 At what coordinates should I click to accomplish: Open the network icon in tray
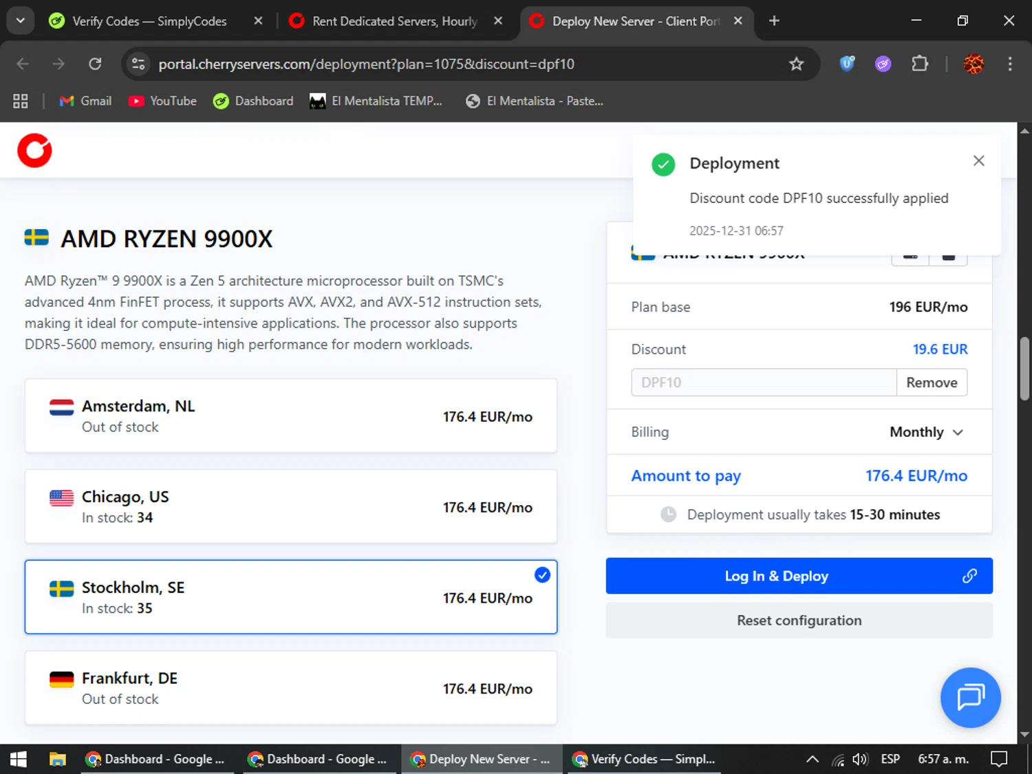pos(837,760)
